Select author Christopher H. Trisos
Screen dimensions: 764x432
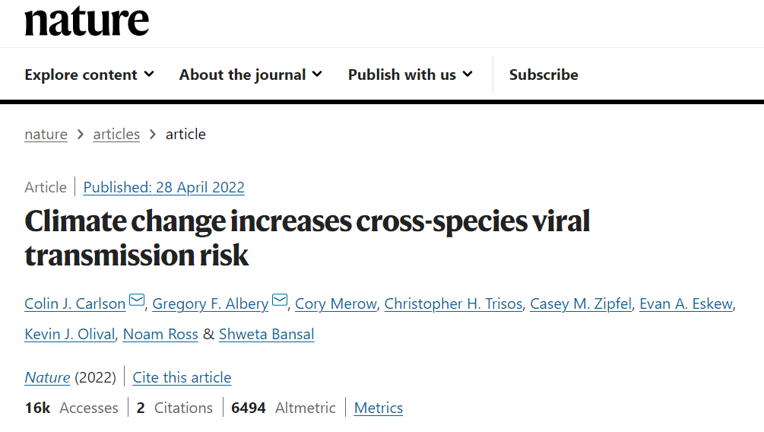point(453,303)
